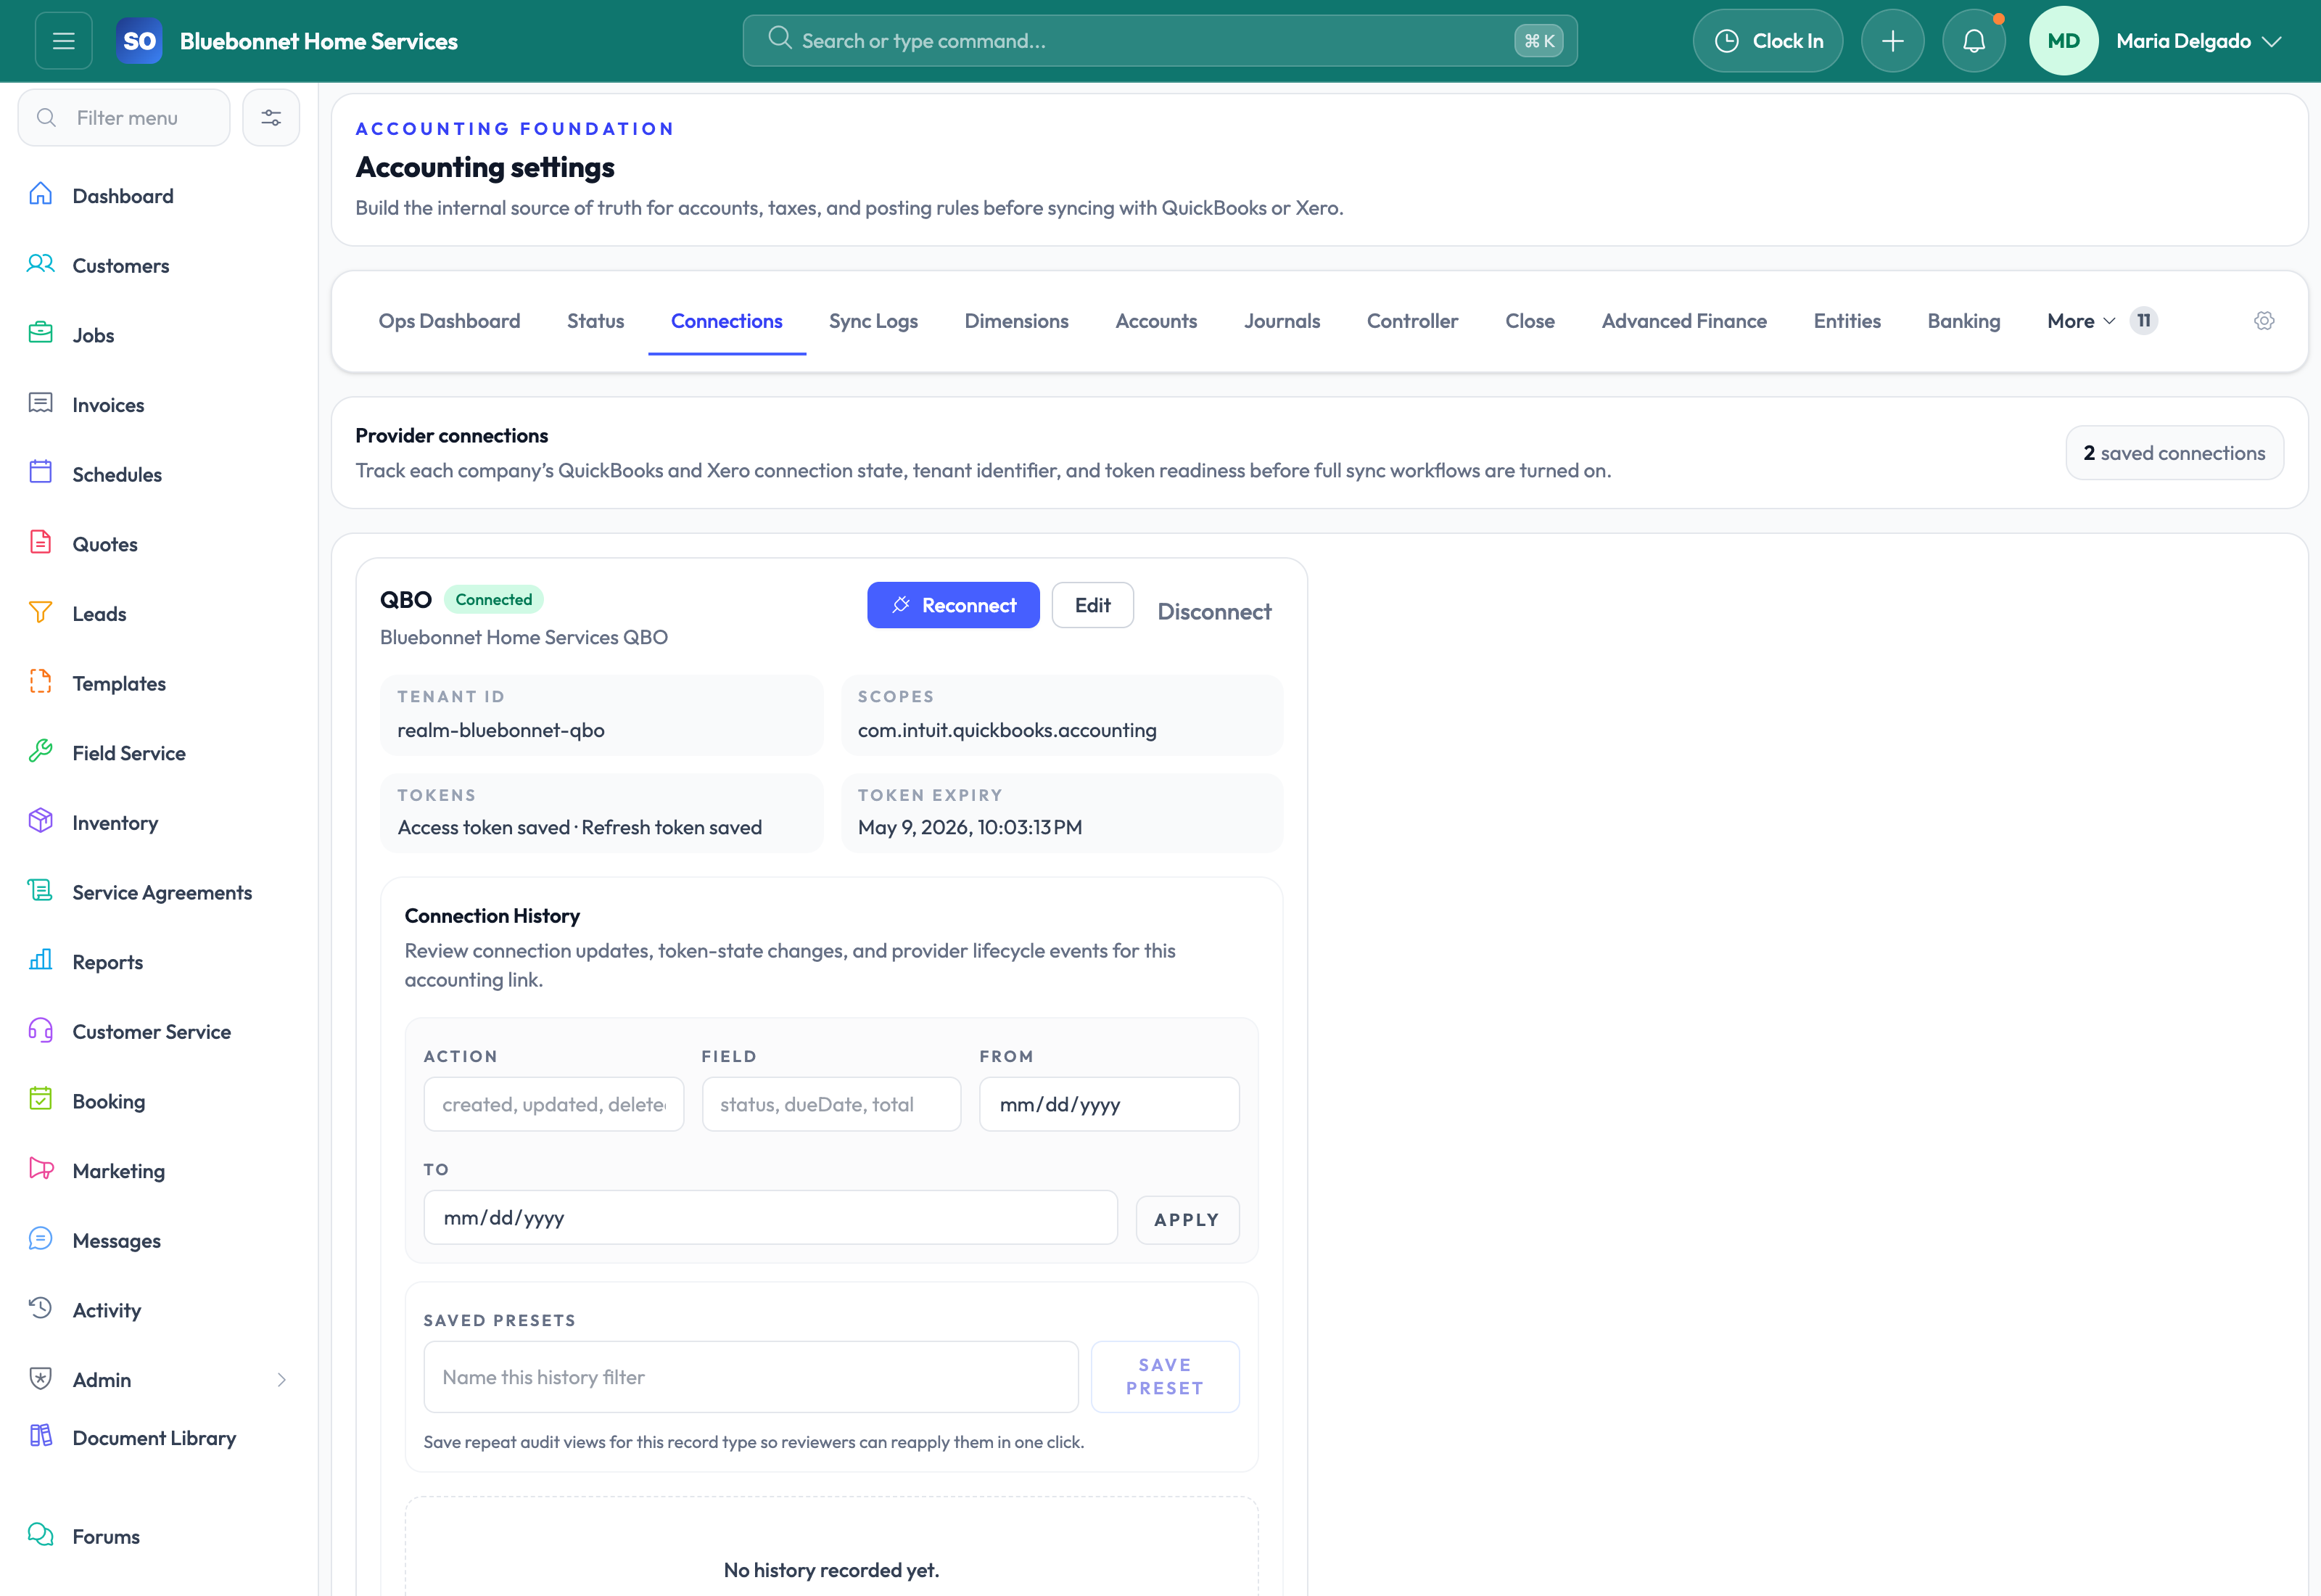Expand the Admin submenu chevron
The image size is (2321, 1596).
[282, 1380]
